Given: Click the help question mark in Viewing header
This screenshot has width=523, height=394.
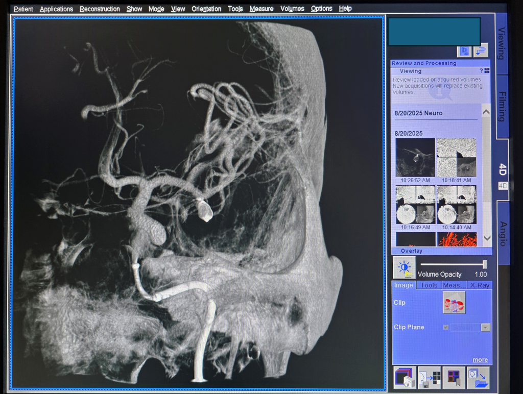Looking at the screenshot, I should [481, 71].
